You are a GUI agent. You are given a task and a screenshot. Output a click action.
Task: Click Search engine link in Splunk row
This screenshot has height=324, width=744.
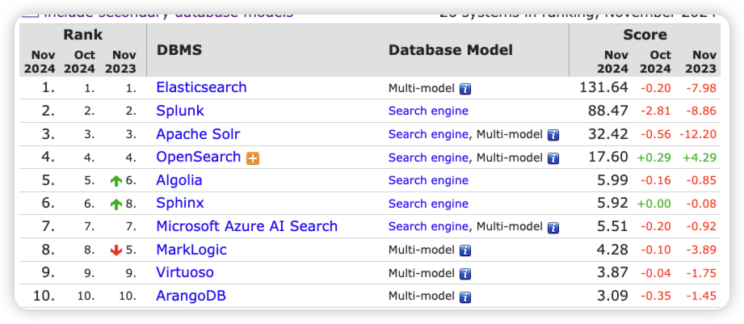[428, 111]
